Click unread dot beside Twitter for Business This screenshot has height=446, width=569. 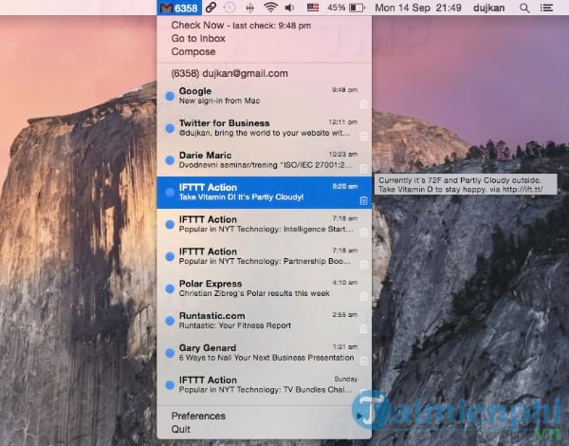pos(170,128)
